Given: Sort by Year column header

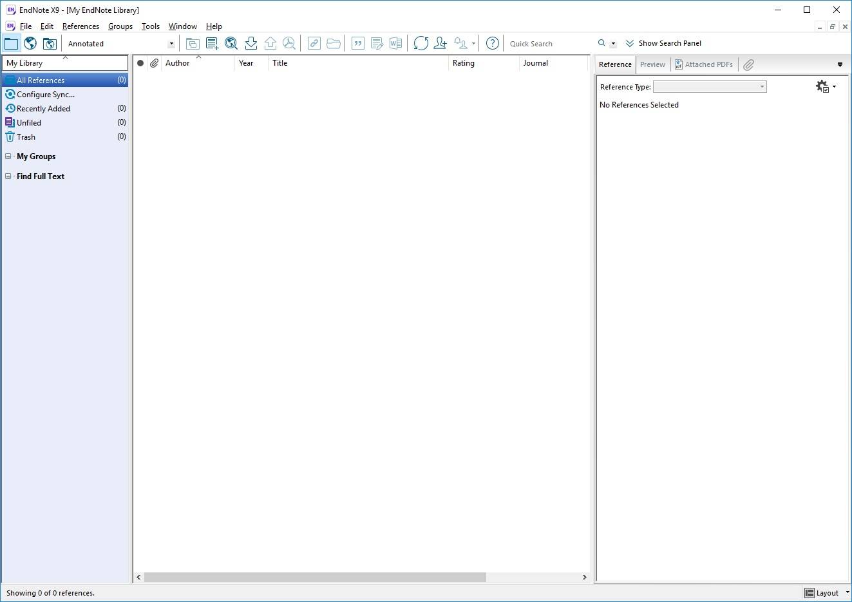Looking at the screenshot, I should (x=251, y=63).
